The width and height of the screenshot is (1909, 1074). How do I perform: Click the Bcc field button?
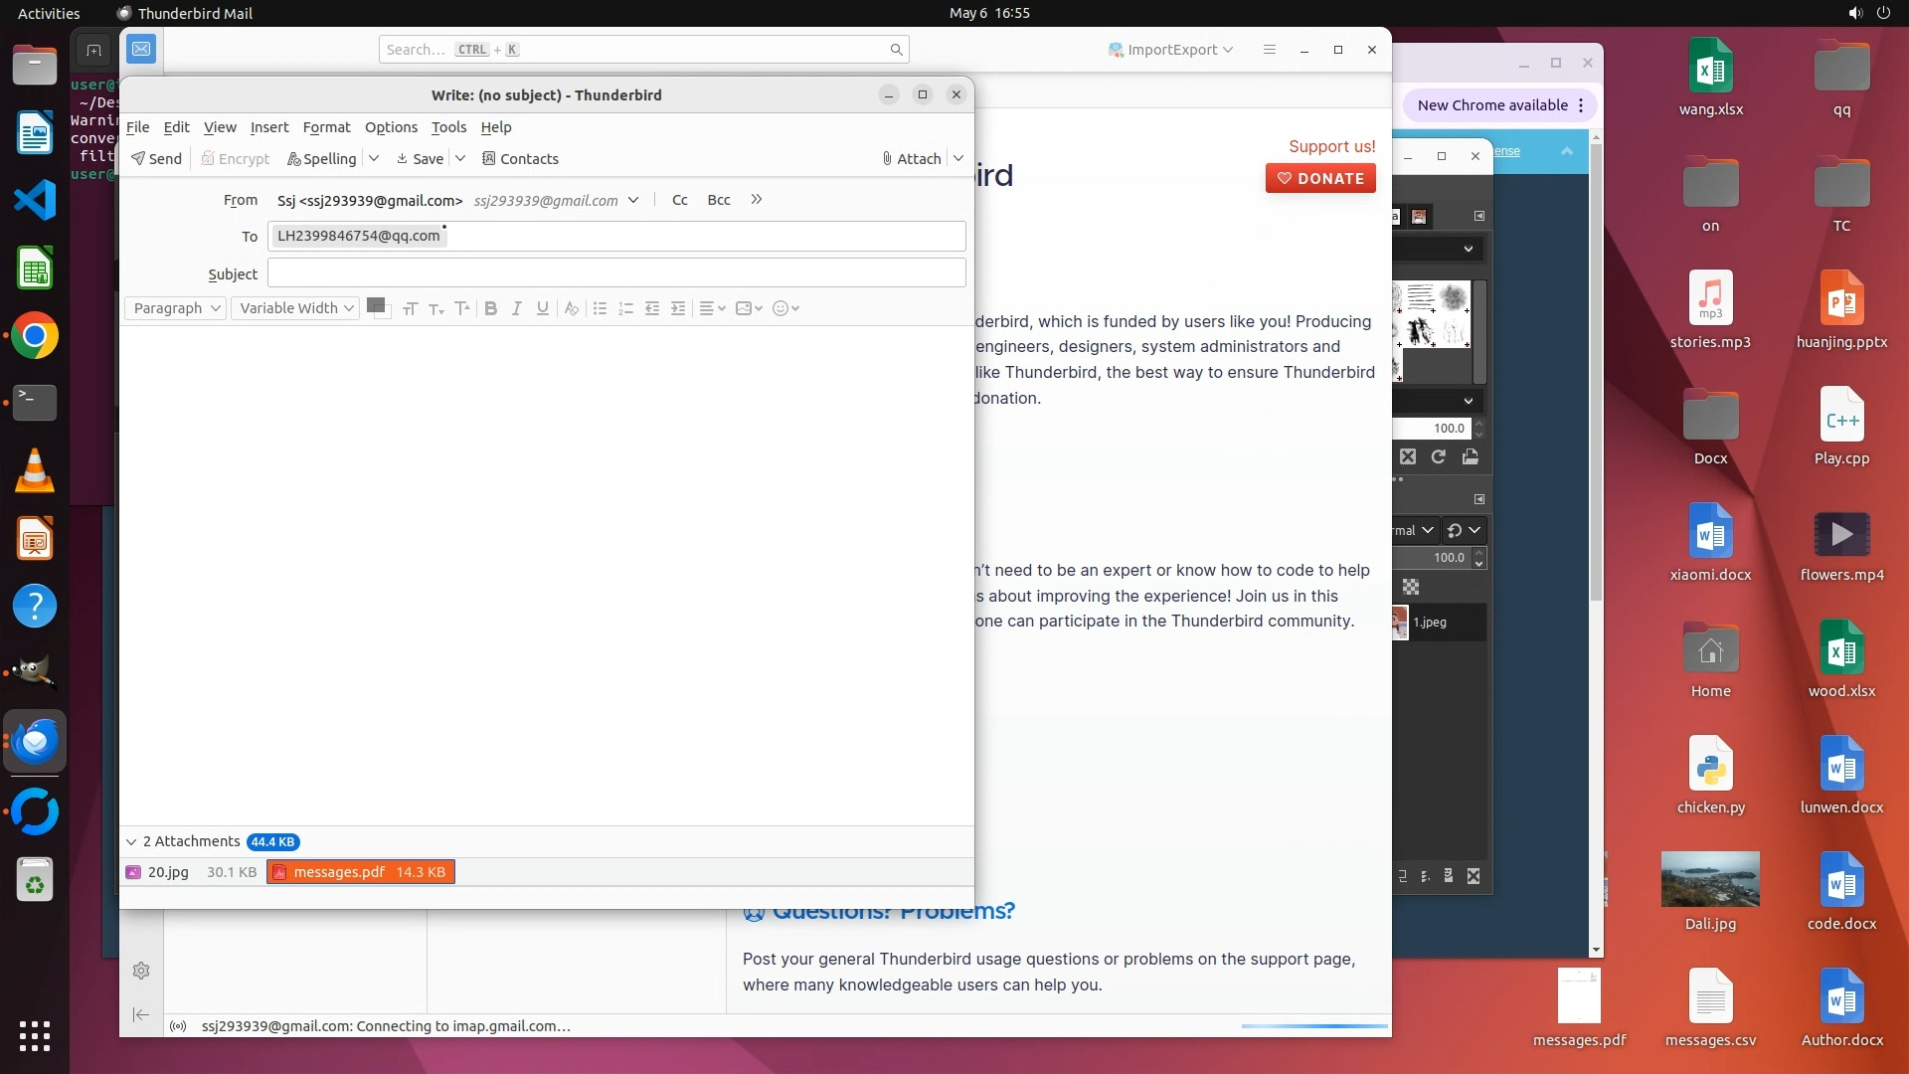coord(718,200)
